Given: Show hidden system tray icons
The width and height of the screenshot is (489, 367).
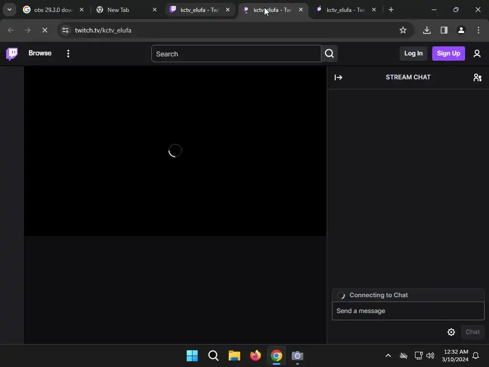Looking at the screenshot, I should point(388,356).
